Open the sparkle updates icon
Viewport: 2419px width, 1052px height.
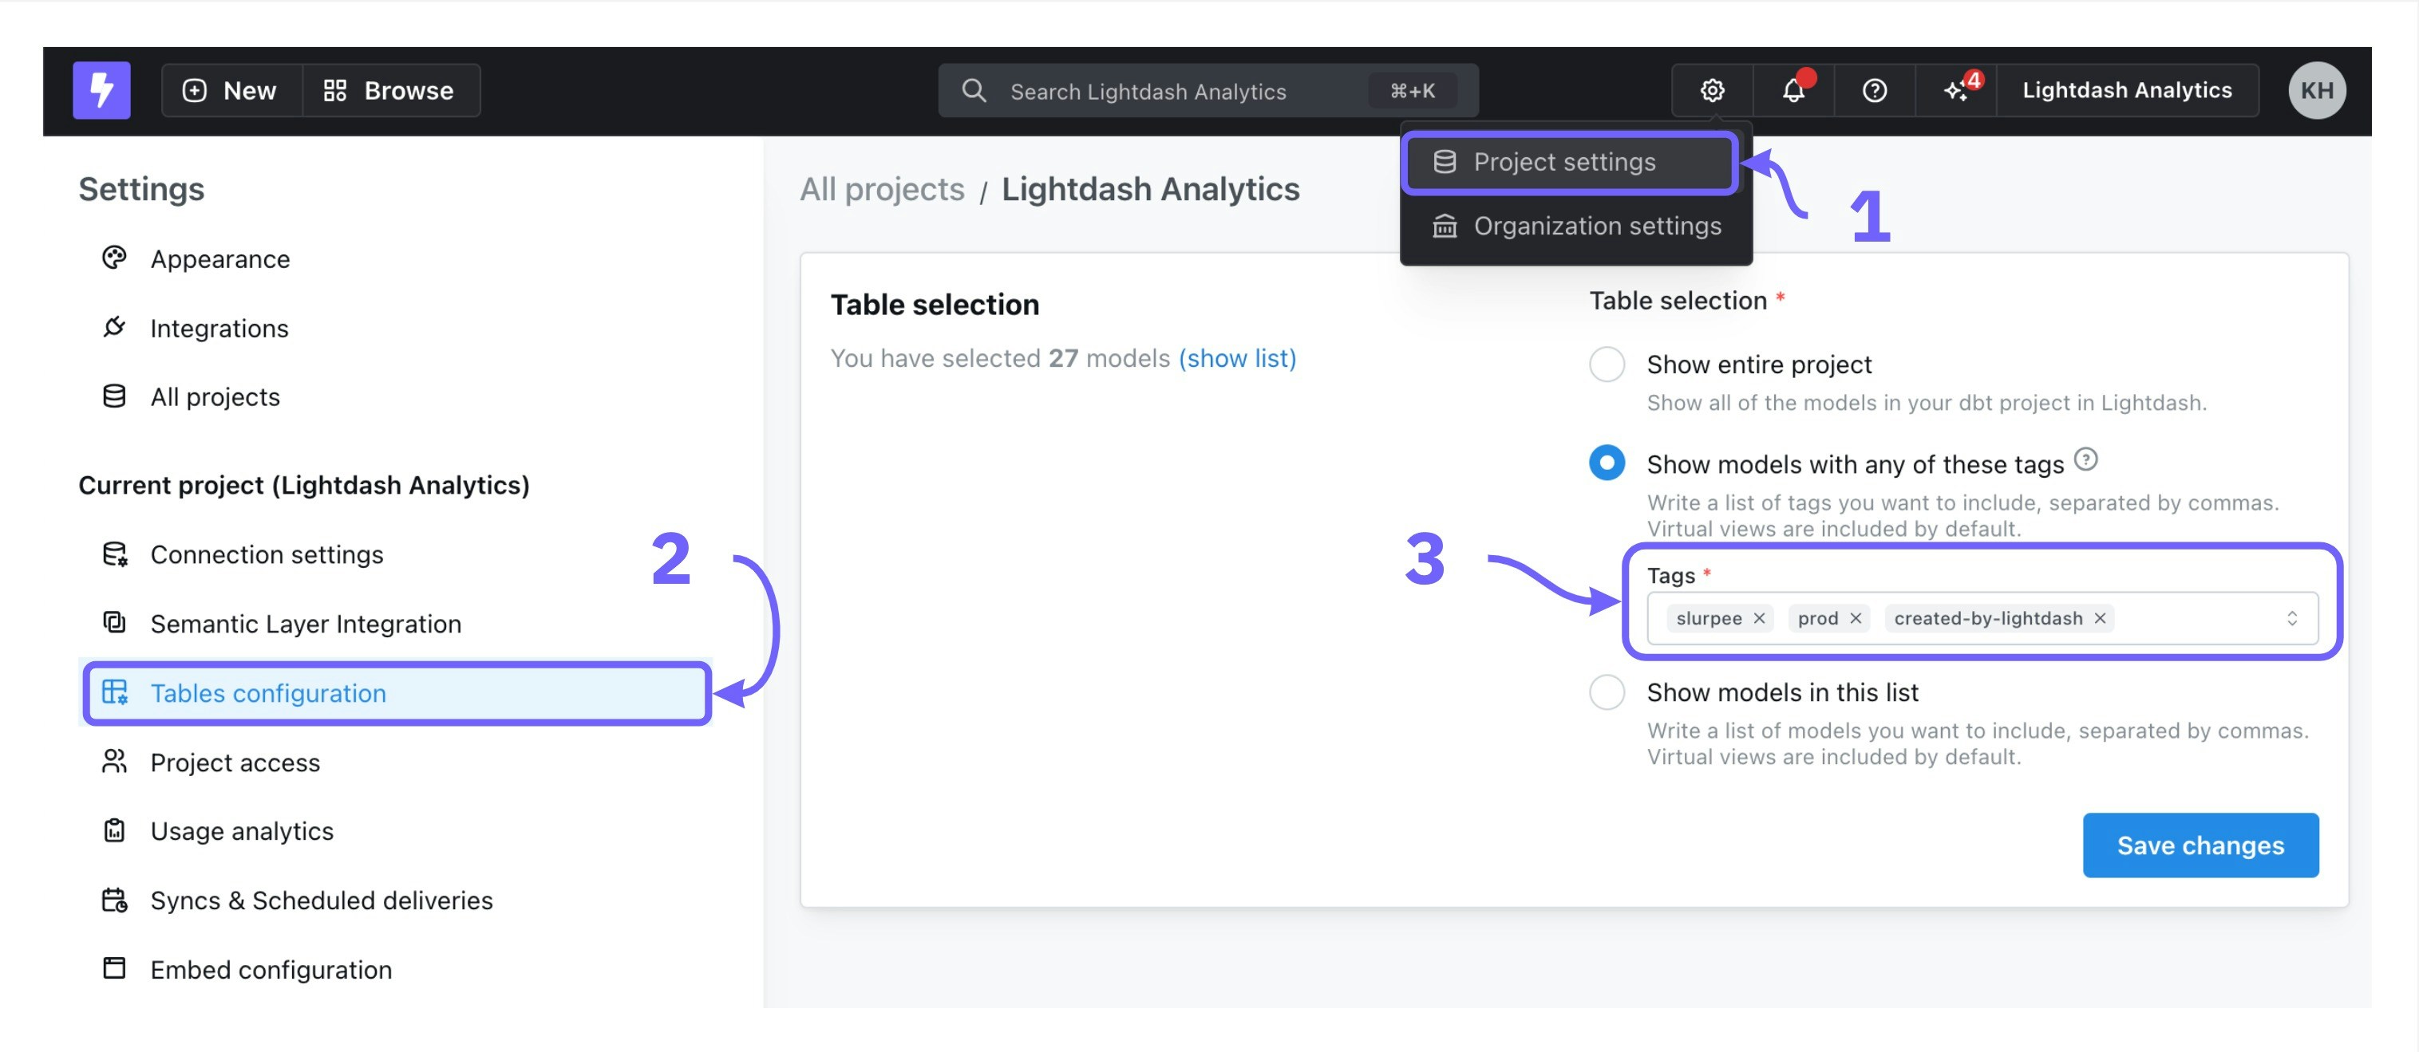coord(1956,90)
